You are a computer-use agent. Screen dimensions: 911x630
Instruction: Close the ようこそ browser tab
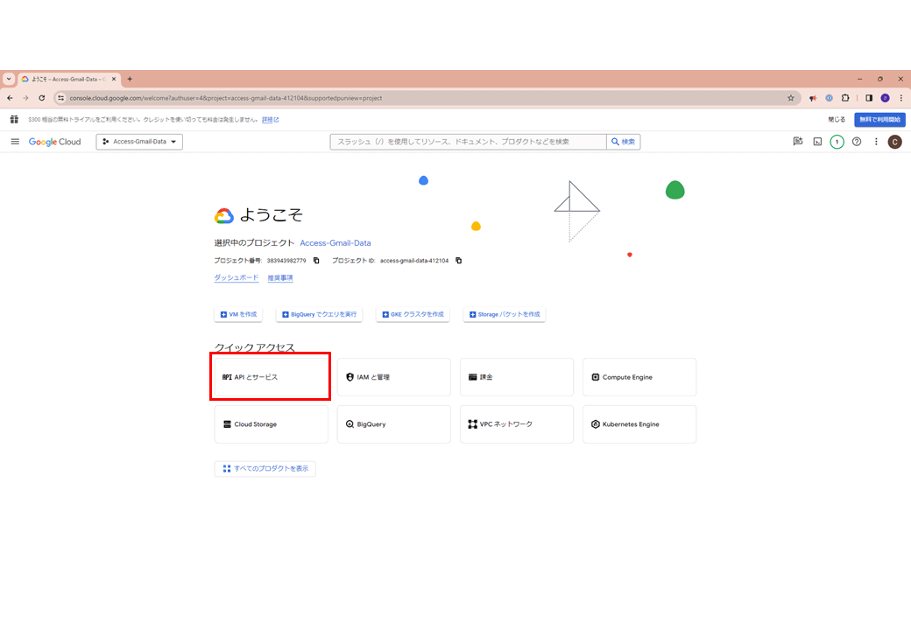click(114, 79)
